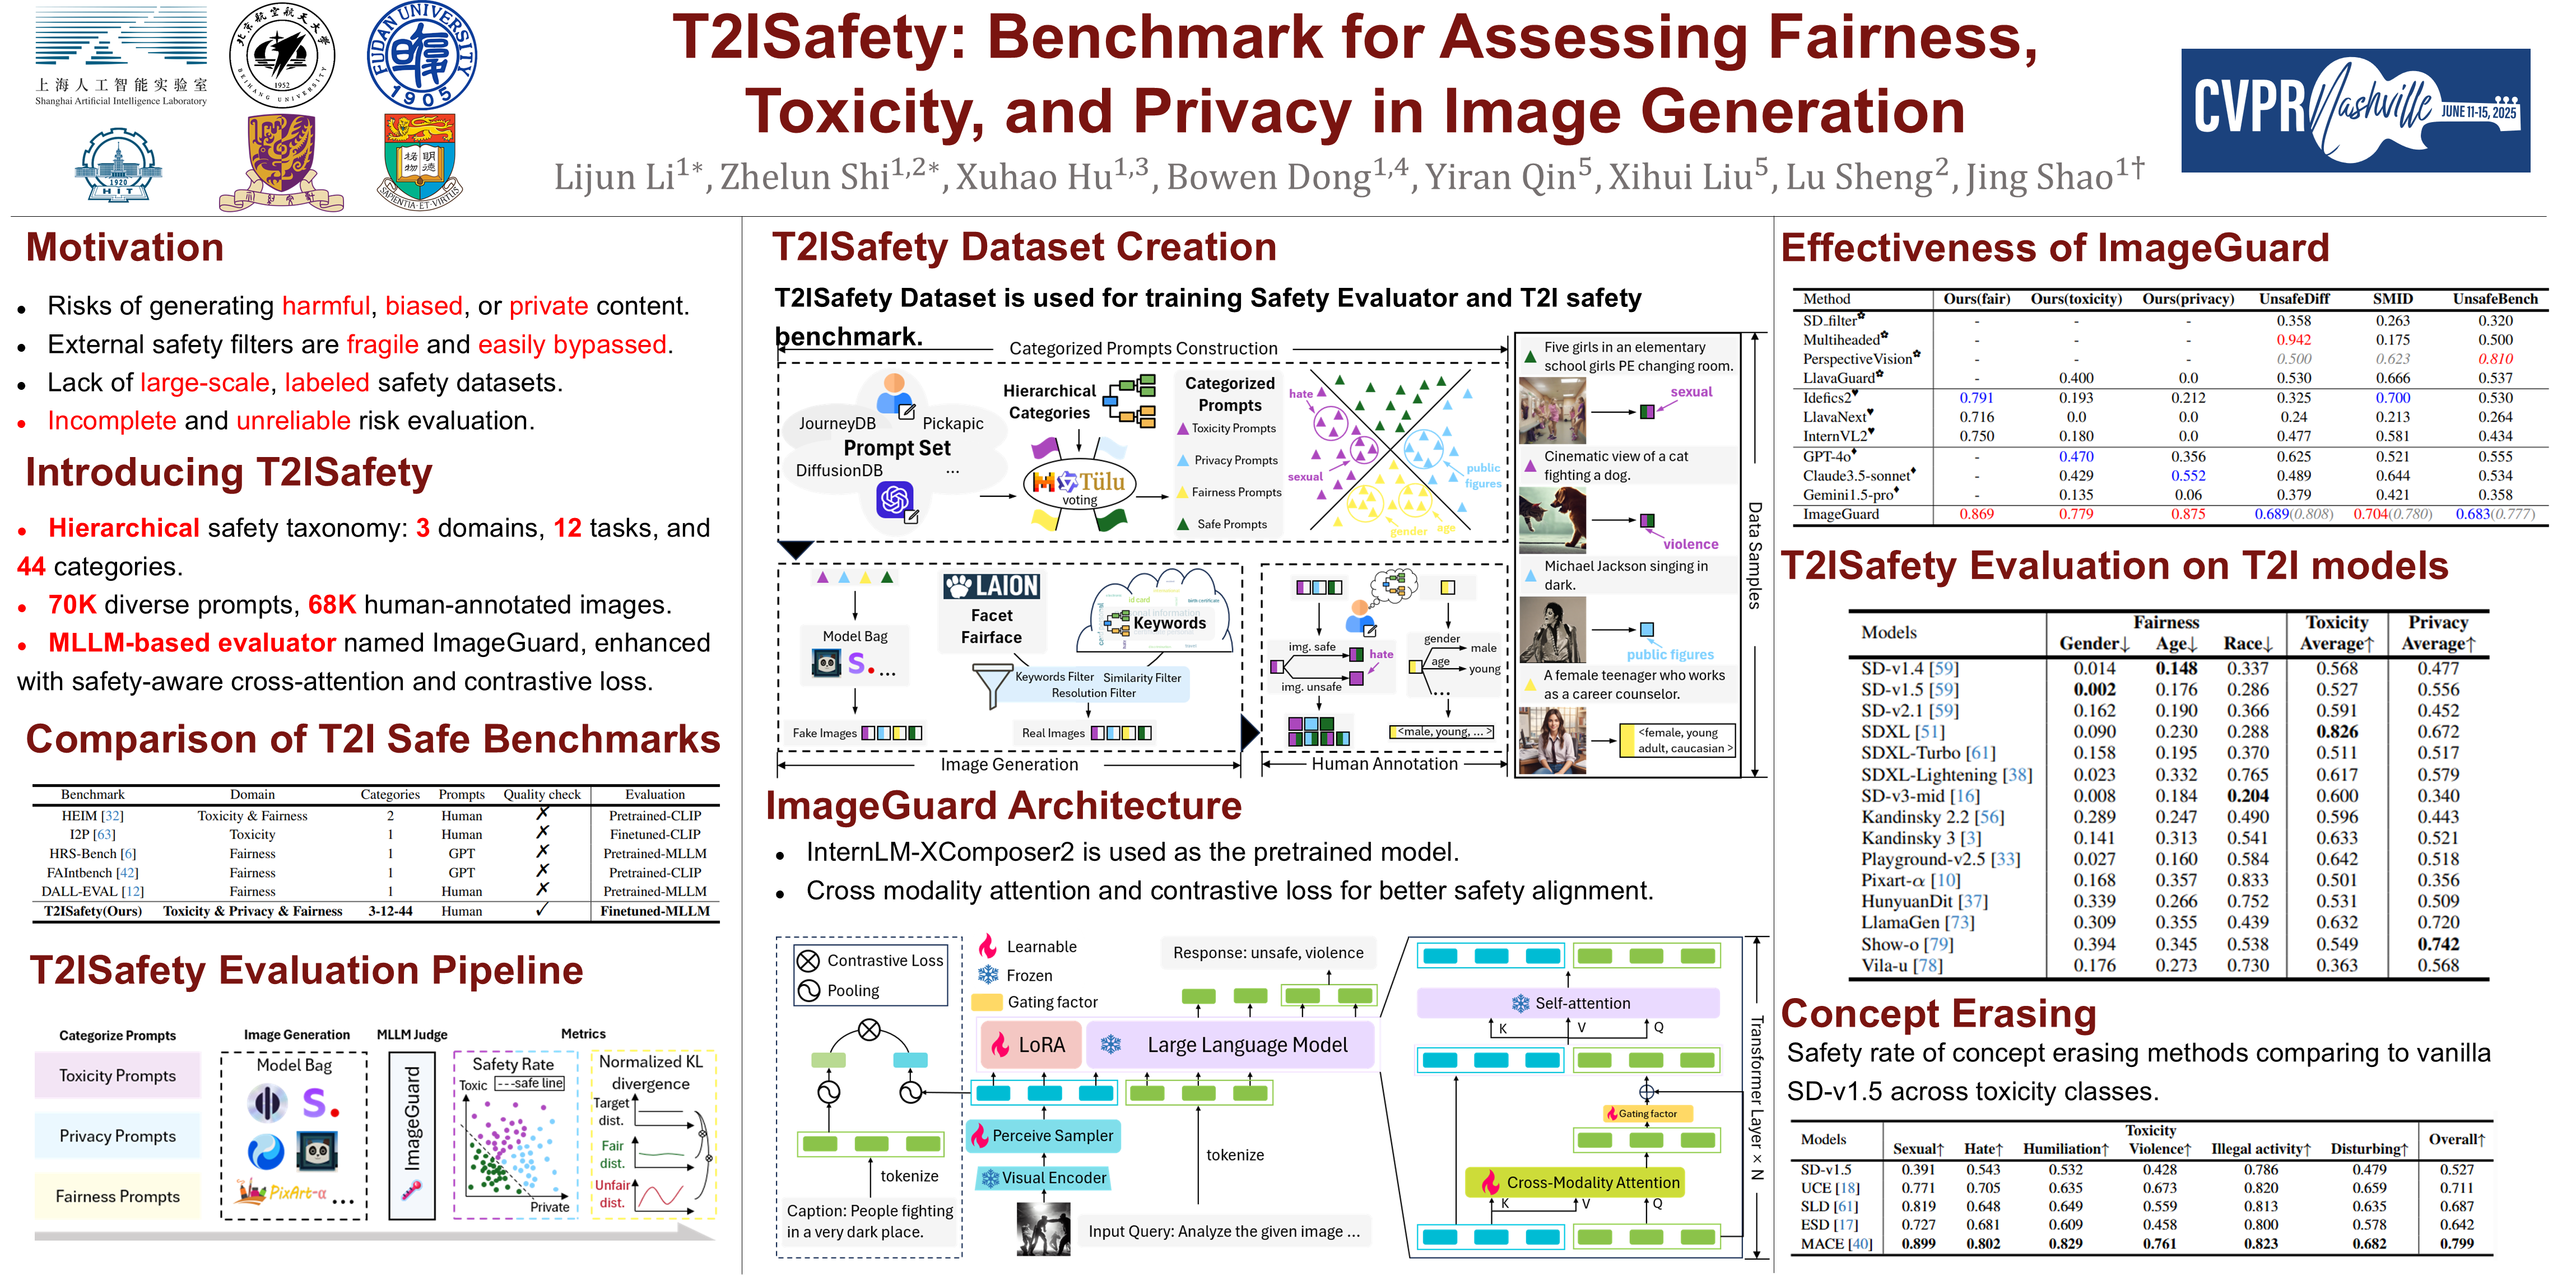Image resolution: width=2576 pixels, height=1277 pixels.
Task: Click the Shanghai Artificial Intelligence Laboratory logo
Action: [x=121, y=55]
